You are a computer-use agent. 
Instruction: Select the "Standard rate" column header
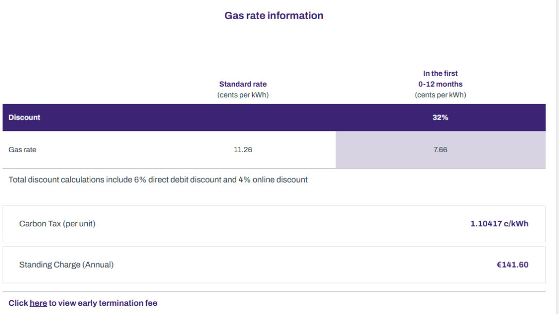tap(243, 84)
